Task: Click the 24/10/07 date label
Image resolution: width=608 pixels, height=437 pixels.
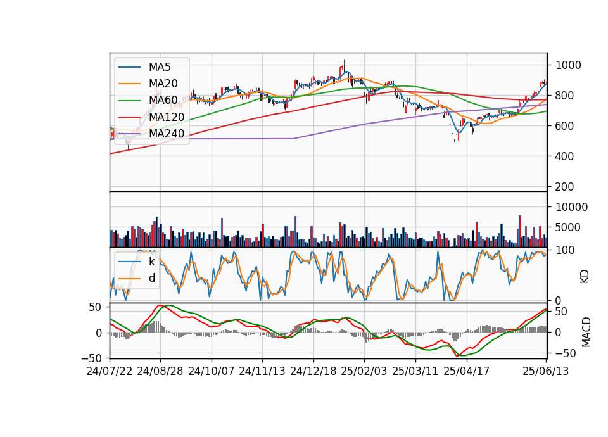Action: (212, 371)
